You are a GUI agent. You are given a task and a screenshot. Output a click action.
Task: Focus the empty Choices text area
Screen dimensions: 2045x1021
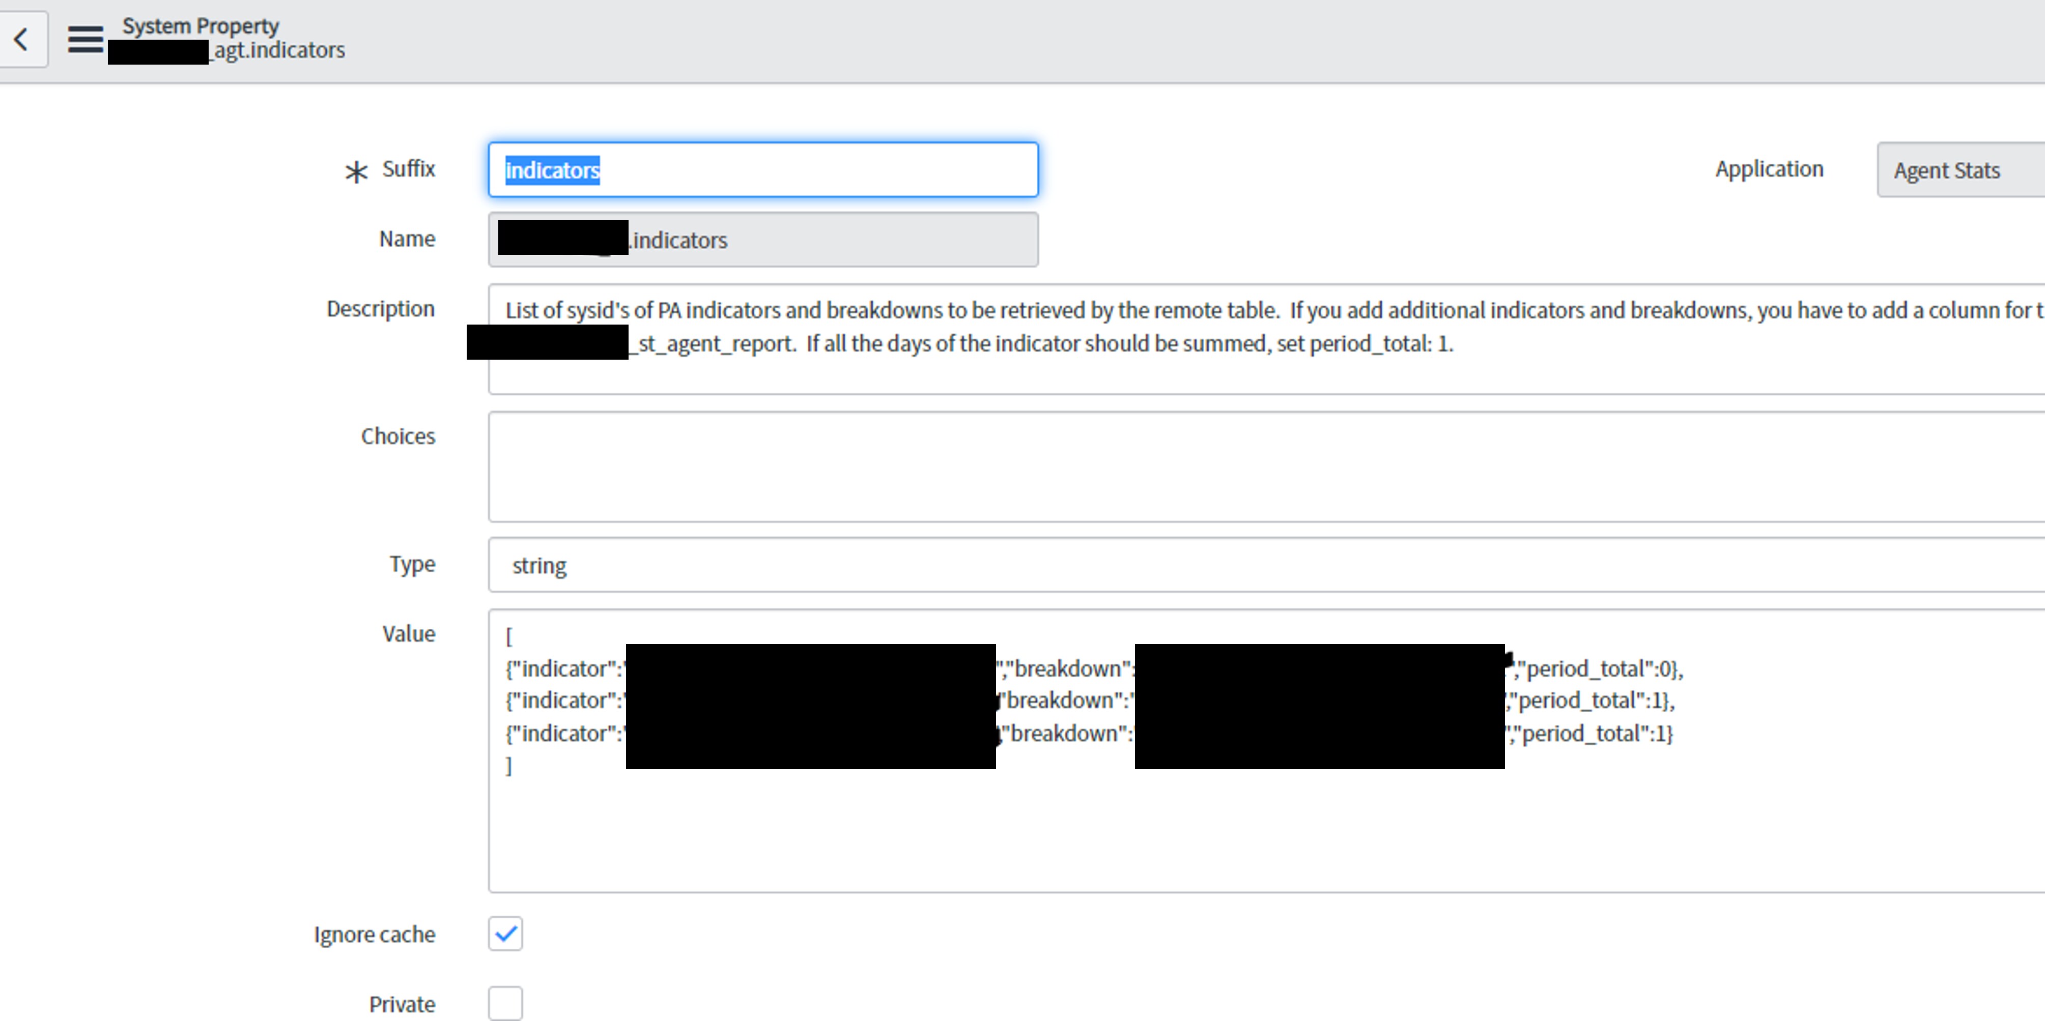(1266, 466)
